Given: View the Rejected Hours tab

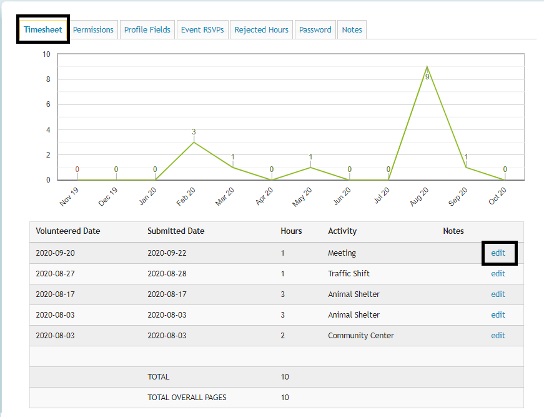Looking at the screenshot, I should click(261, 30).
